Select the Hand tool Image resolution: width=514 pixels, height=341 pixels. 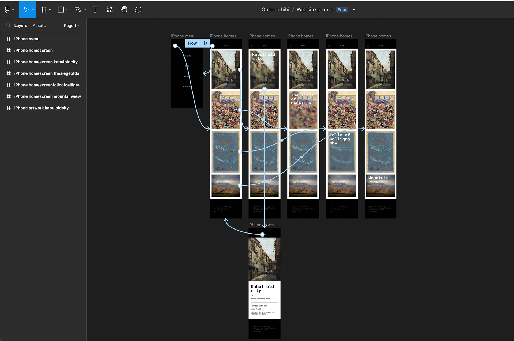coord(124,10)
